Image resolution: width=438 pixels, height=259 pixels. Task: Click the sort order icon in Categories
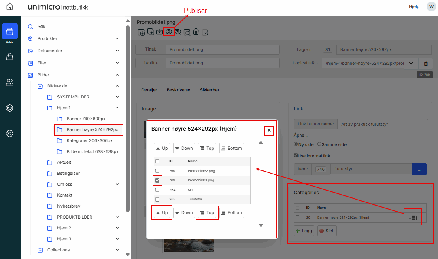click(x=413, y=217)
